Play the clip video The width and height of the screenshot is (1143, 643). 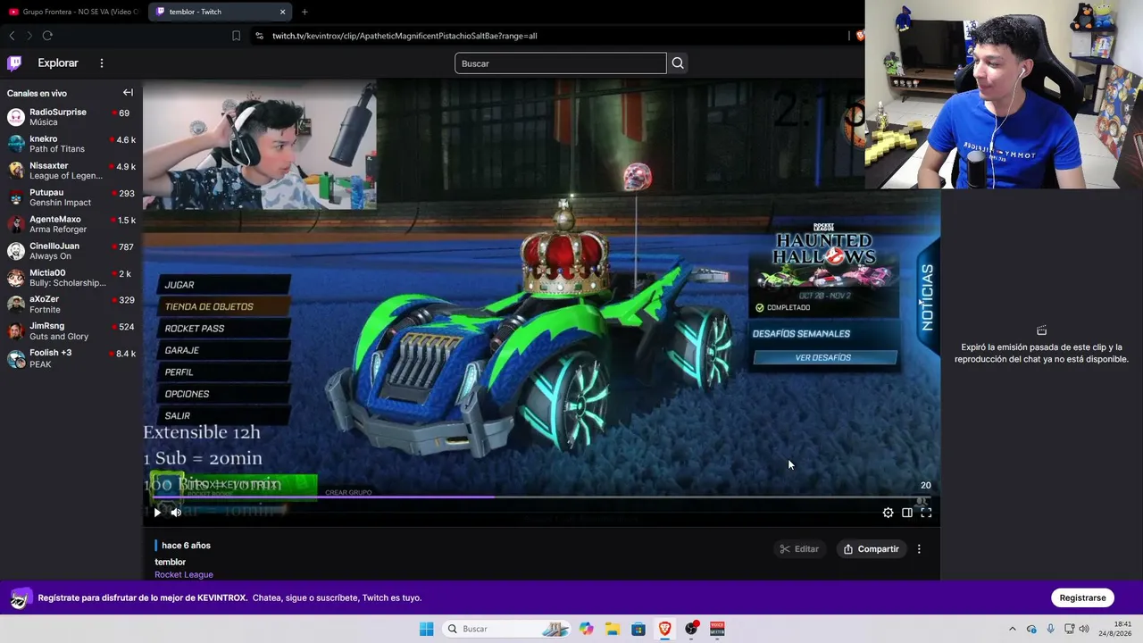(x=157, y=513)
